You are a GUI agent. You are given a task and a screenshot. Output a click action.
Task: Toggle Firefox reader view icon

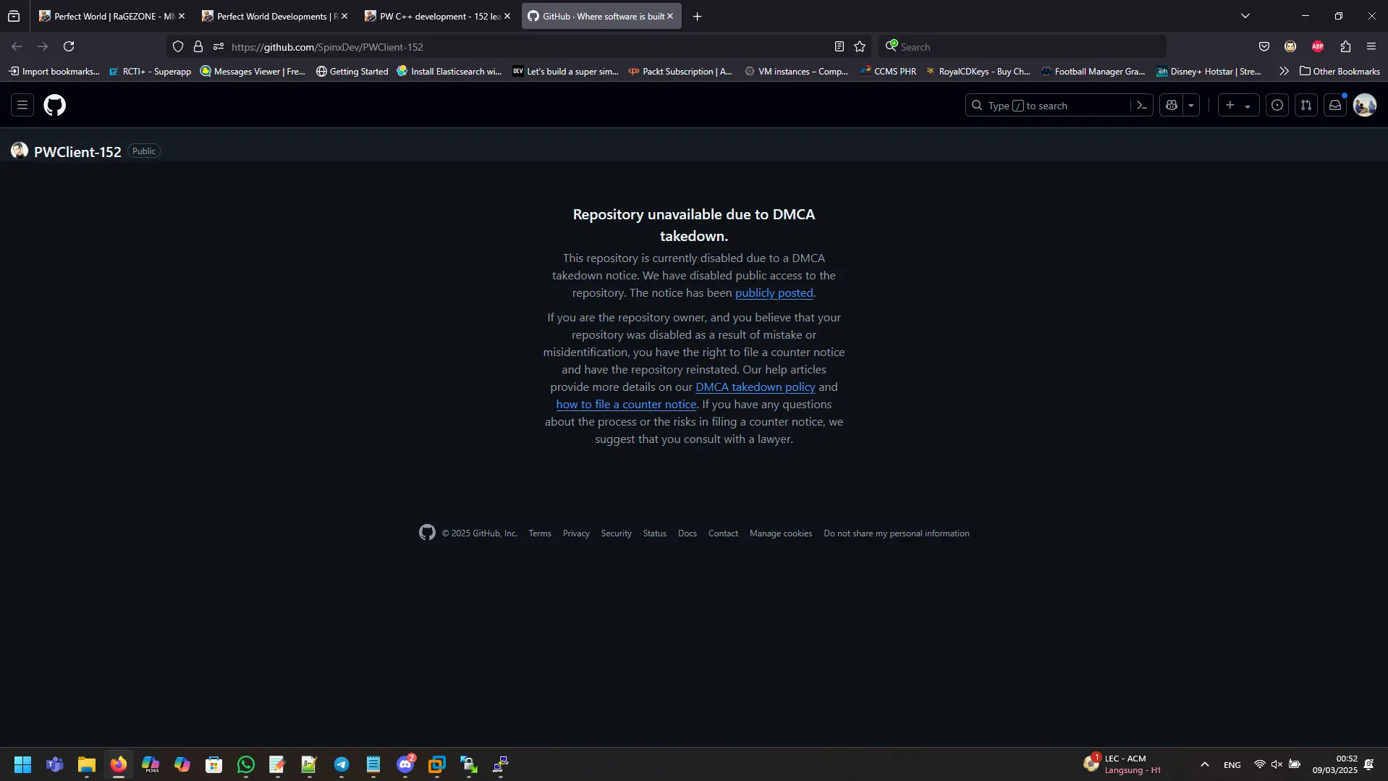(x=839, y=47)
